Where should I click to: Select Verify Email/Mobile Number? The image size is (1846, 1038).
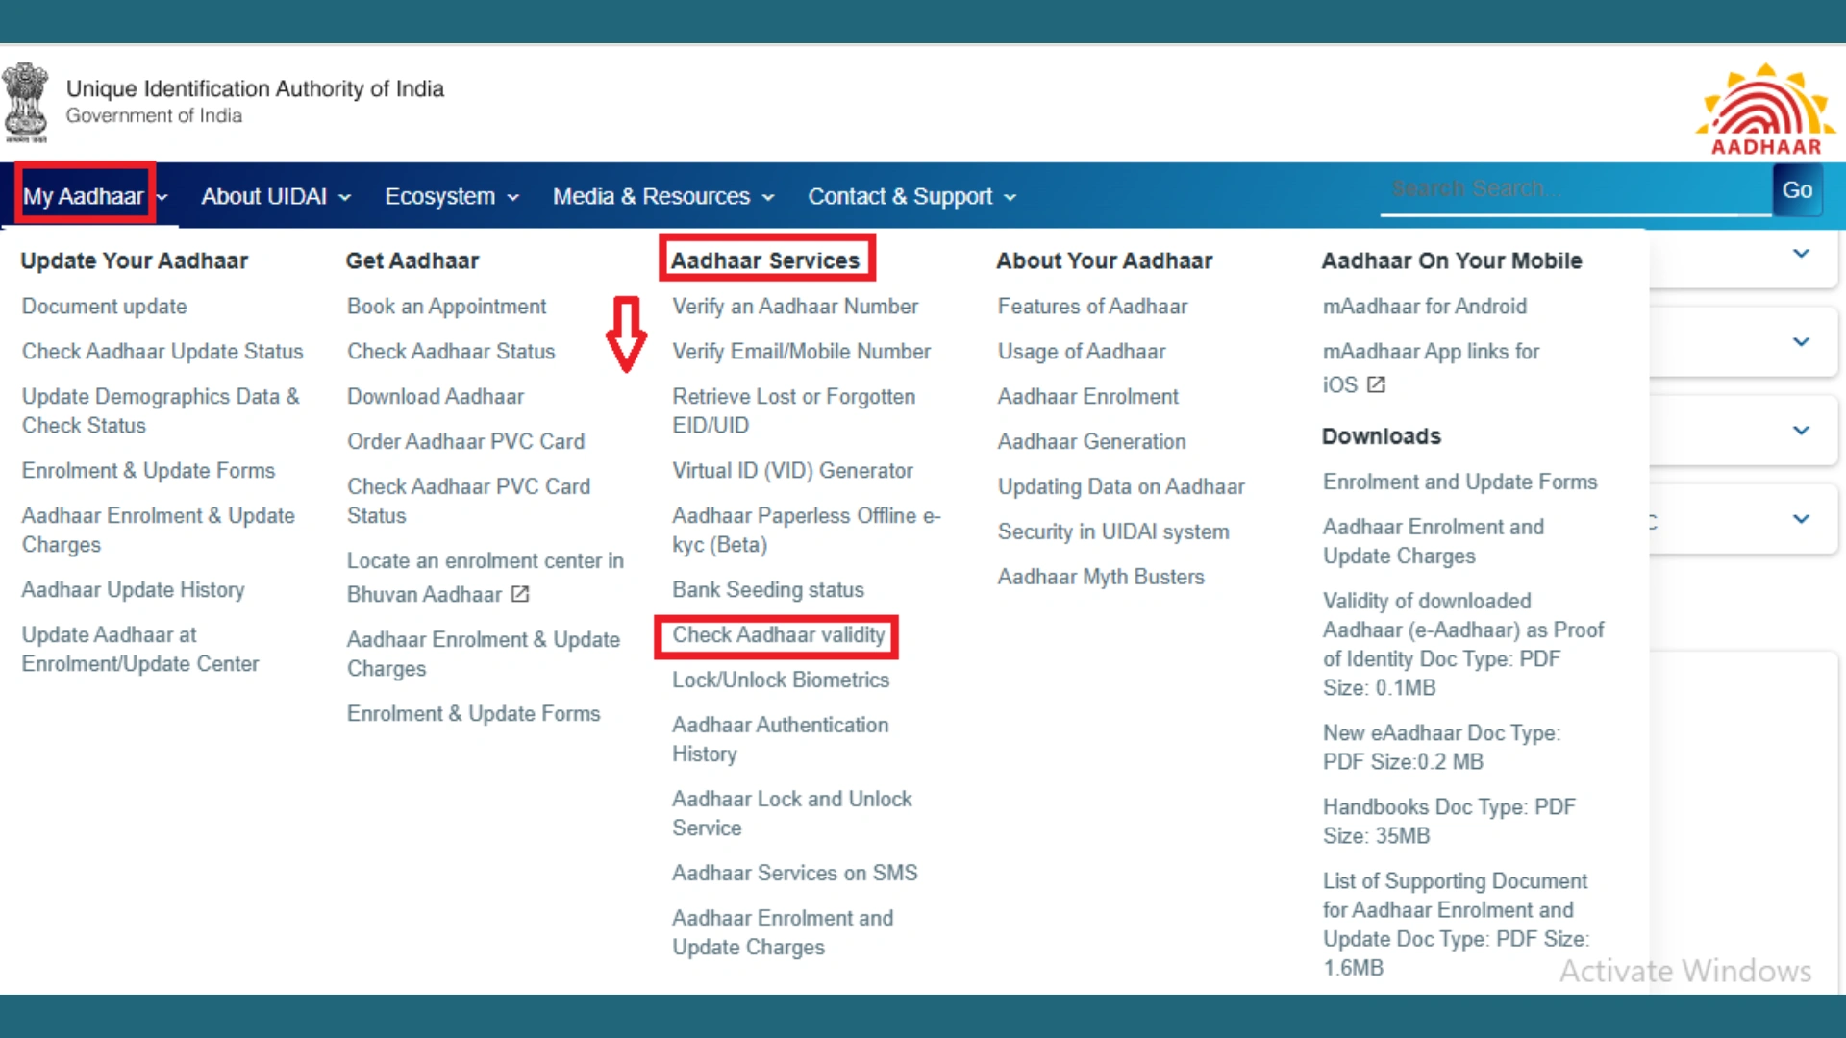click(801, 352)
